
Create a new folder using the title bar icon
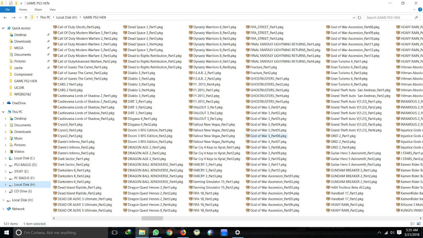click(16, 3)
